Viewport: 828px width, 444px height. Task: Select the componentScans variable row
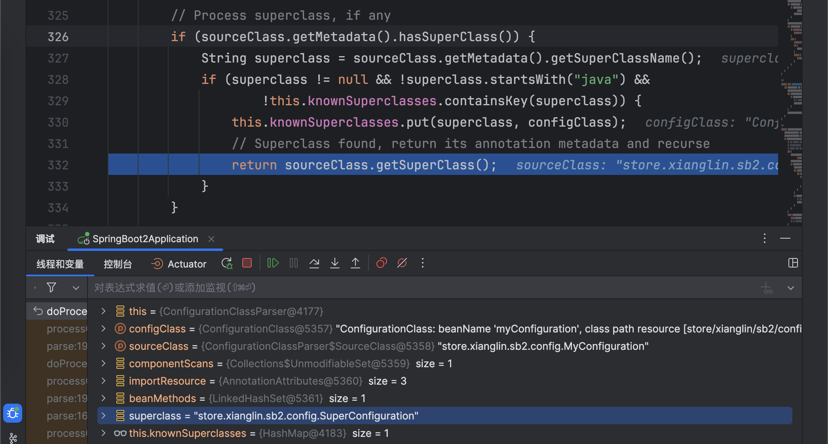(x=444, y=363)
